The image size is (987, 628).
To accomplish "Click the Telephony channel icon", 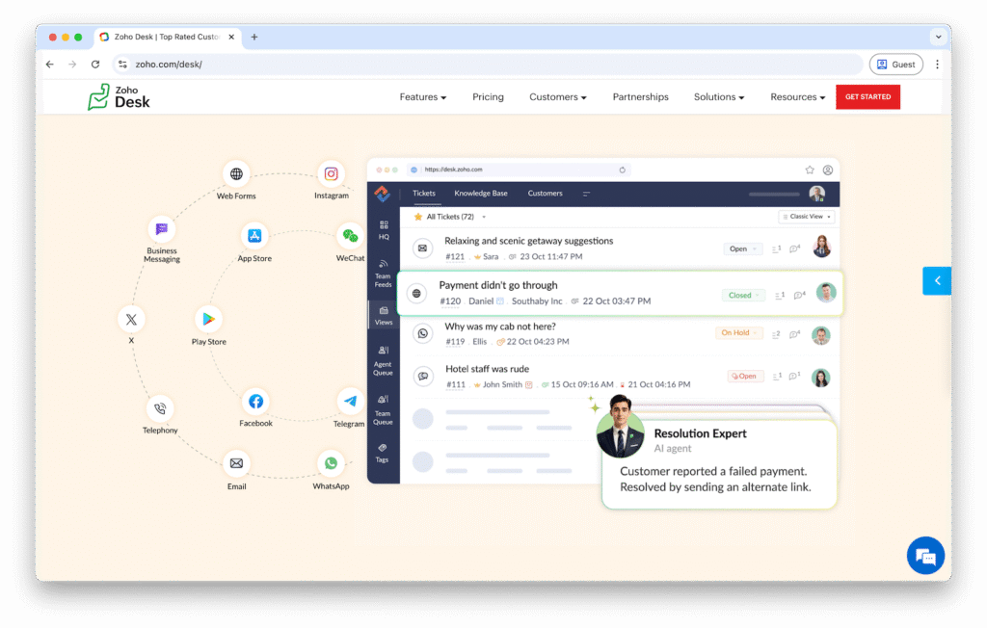I will (160, 408).
